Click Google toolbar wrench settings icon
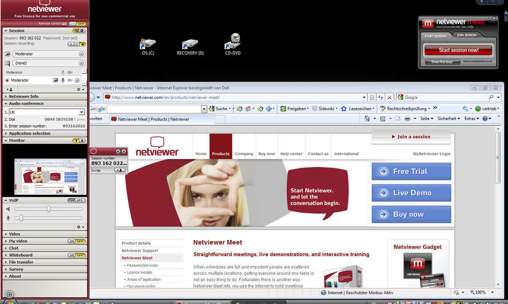This screenshot has height=304, width=508. (466, 109)
